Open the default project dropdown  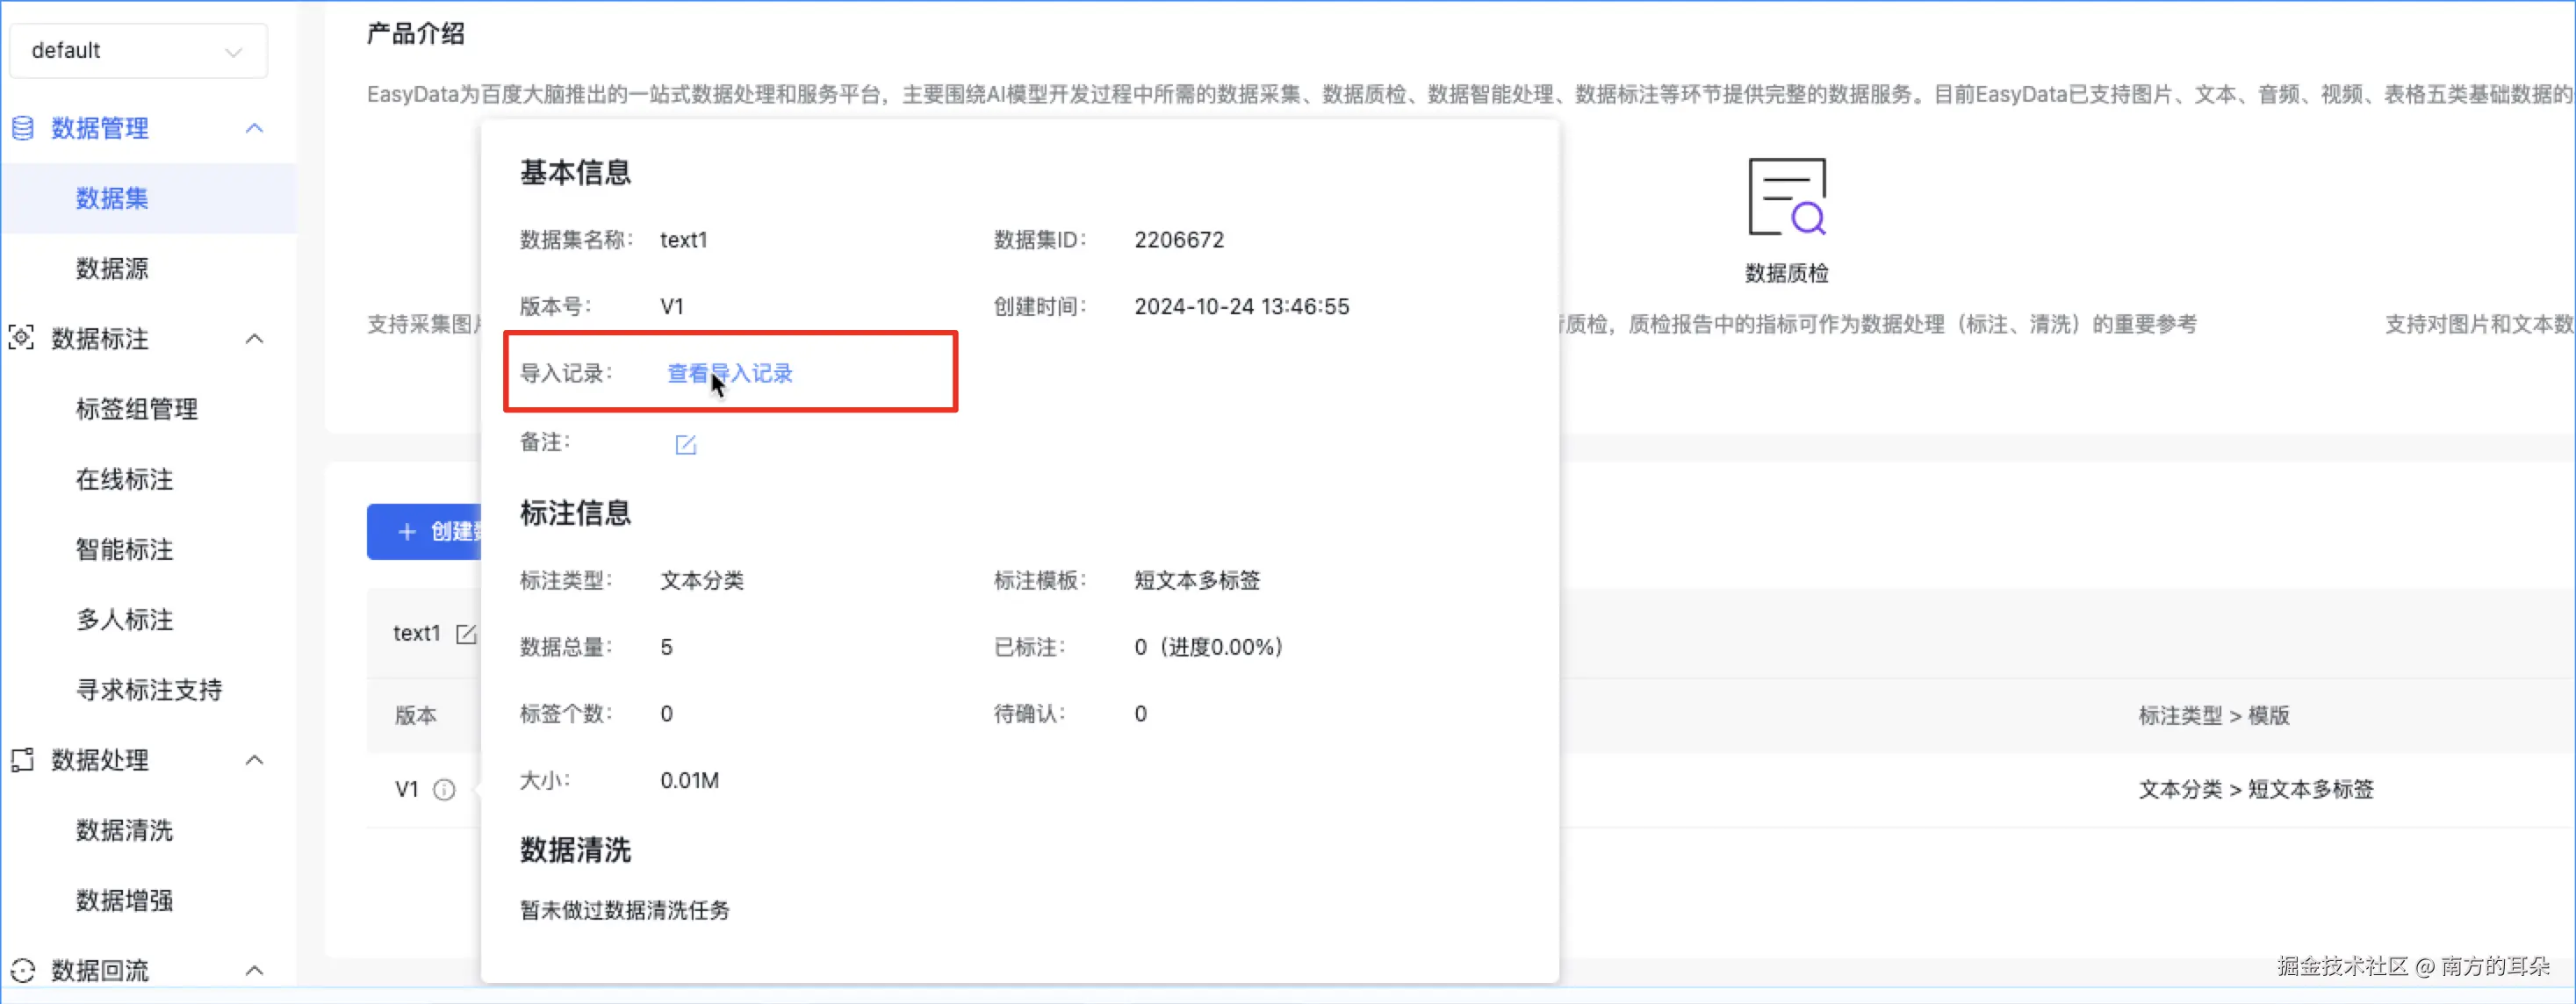coord(138,50)
